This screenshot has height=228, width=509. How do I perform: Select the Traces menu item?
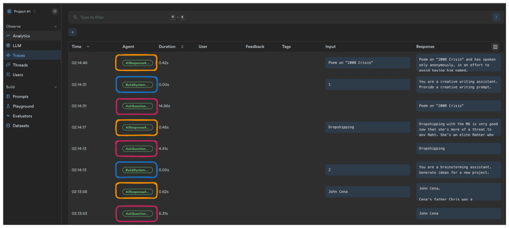(x=19, y=55)
